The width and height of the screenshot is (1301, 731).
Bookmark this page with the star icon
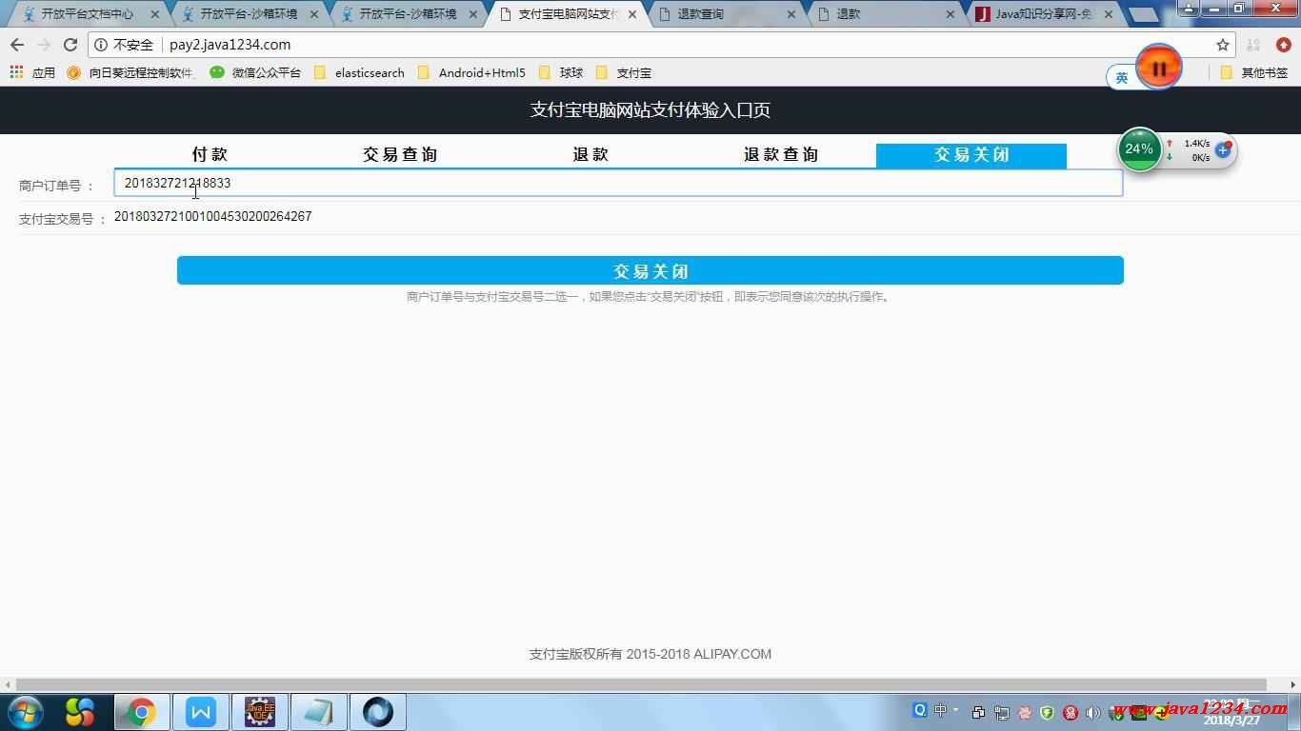tap(1223, 45)
